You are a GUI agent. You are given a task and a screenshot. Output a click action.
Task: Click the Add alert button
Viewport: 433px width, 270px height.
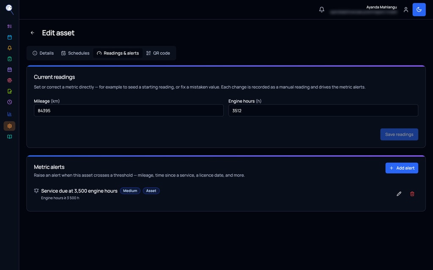click(x=402, y=168)
